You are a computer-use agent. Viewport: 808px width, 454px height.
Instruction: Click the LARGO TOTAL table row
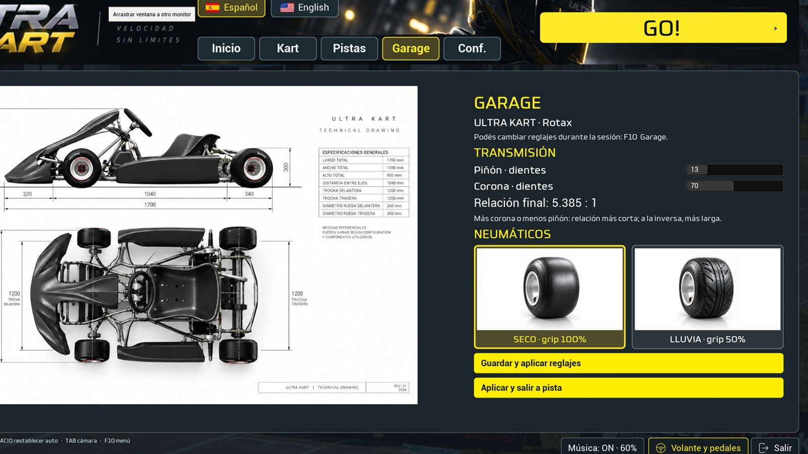pos(364,160)
